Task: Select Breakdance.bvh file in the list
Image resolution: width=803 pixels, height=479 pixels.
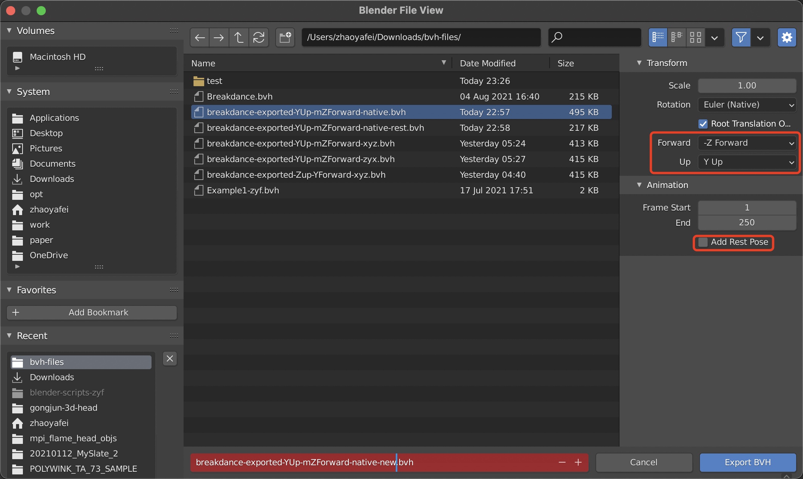Action: (240, 96)
